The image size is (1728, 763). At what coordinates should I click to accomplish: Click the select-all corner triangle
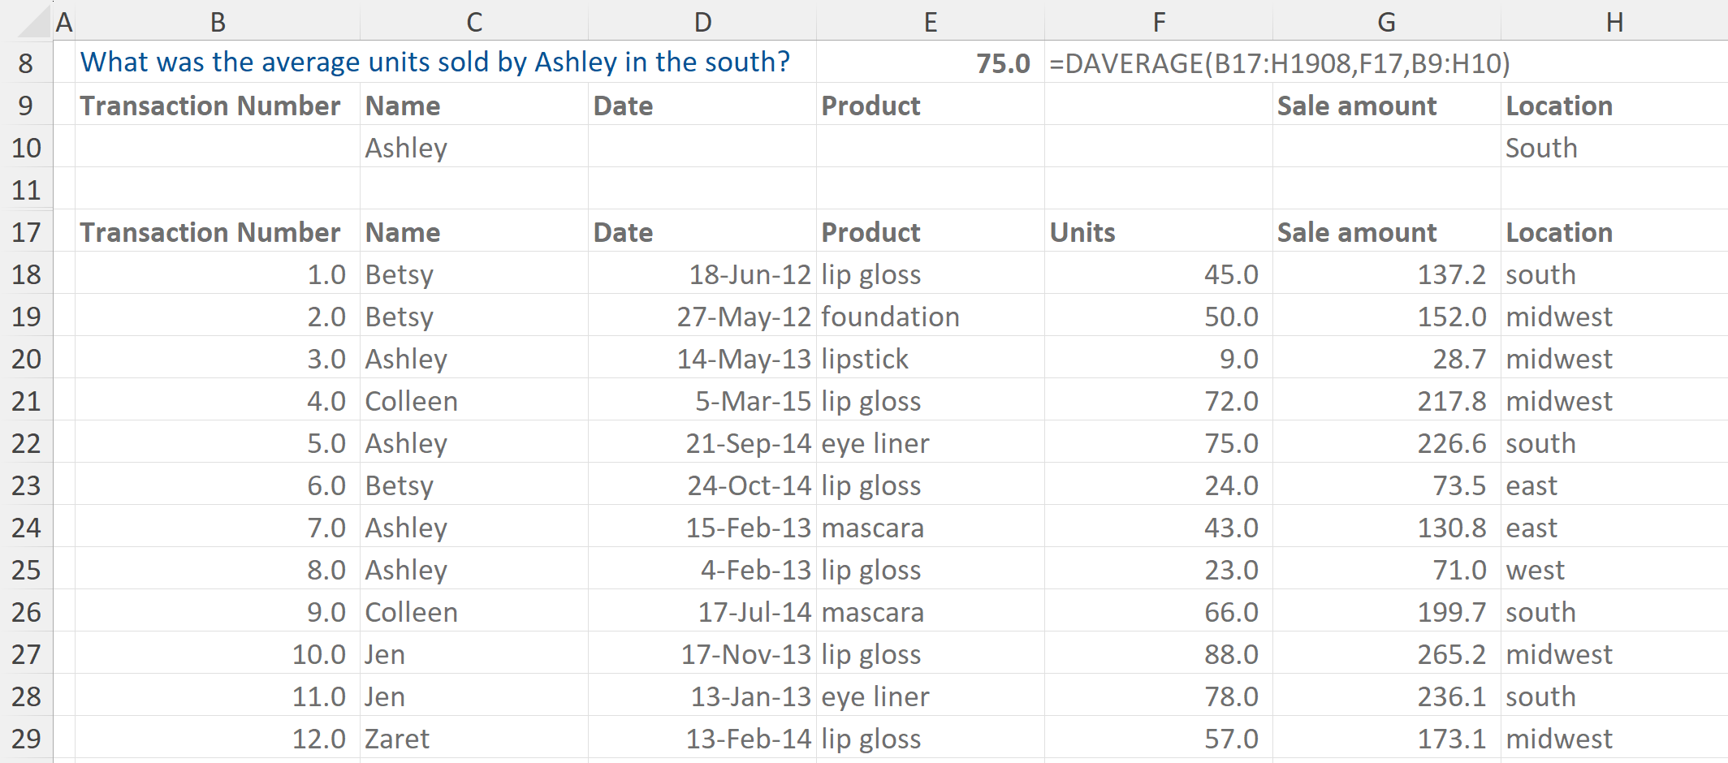point(34,23)
